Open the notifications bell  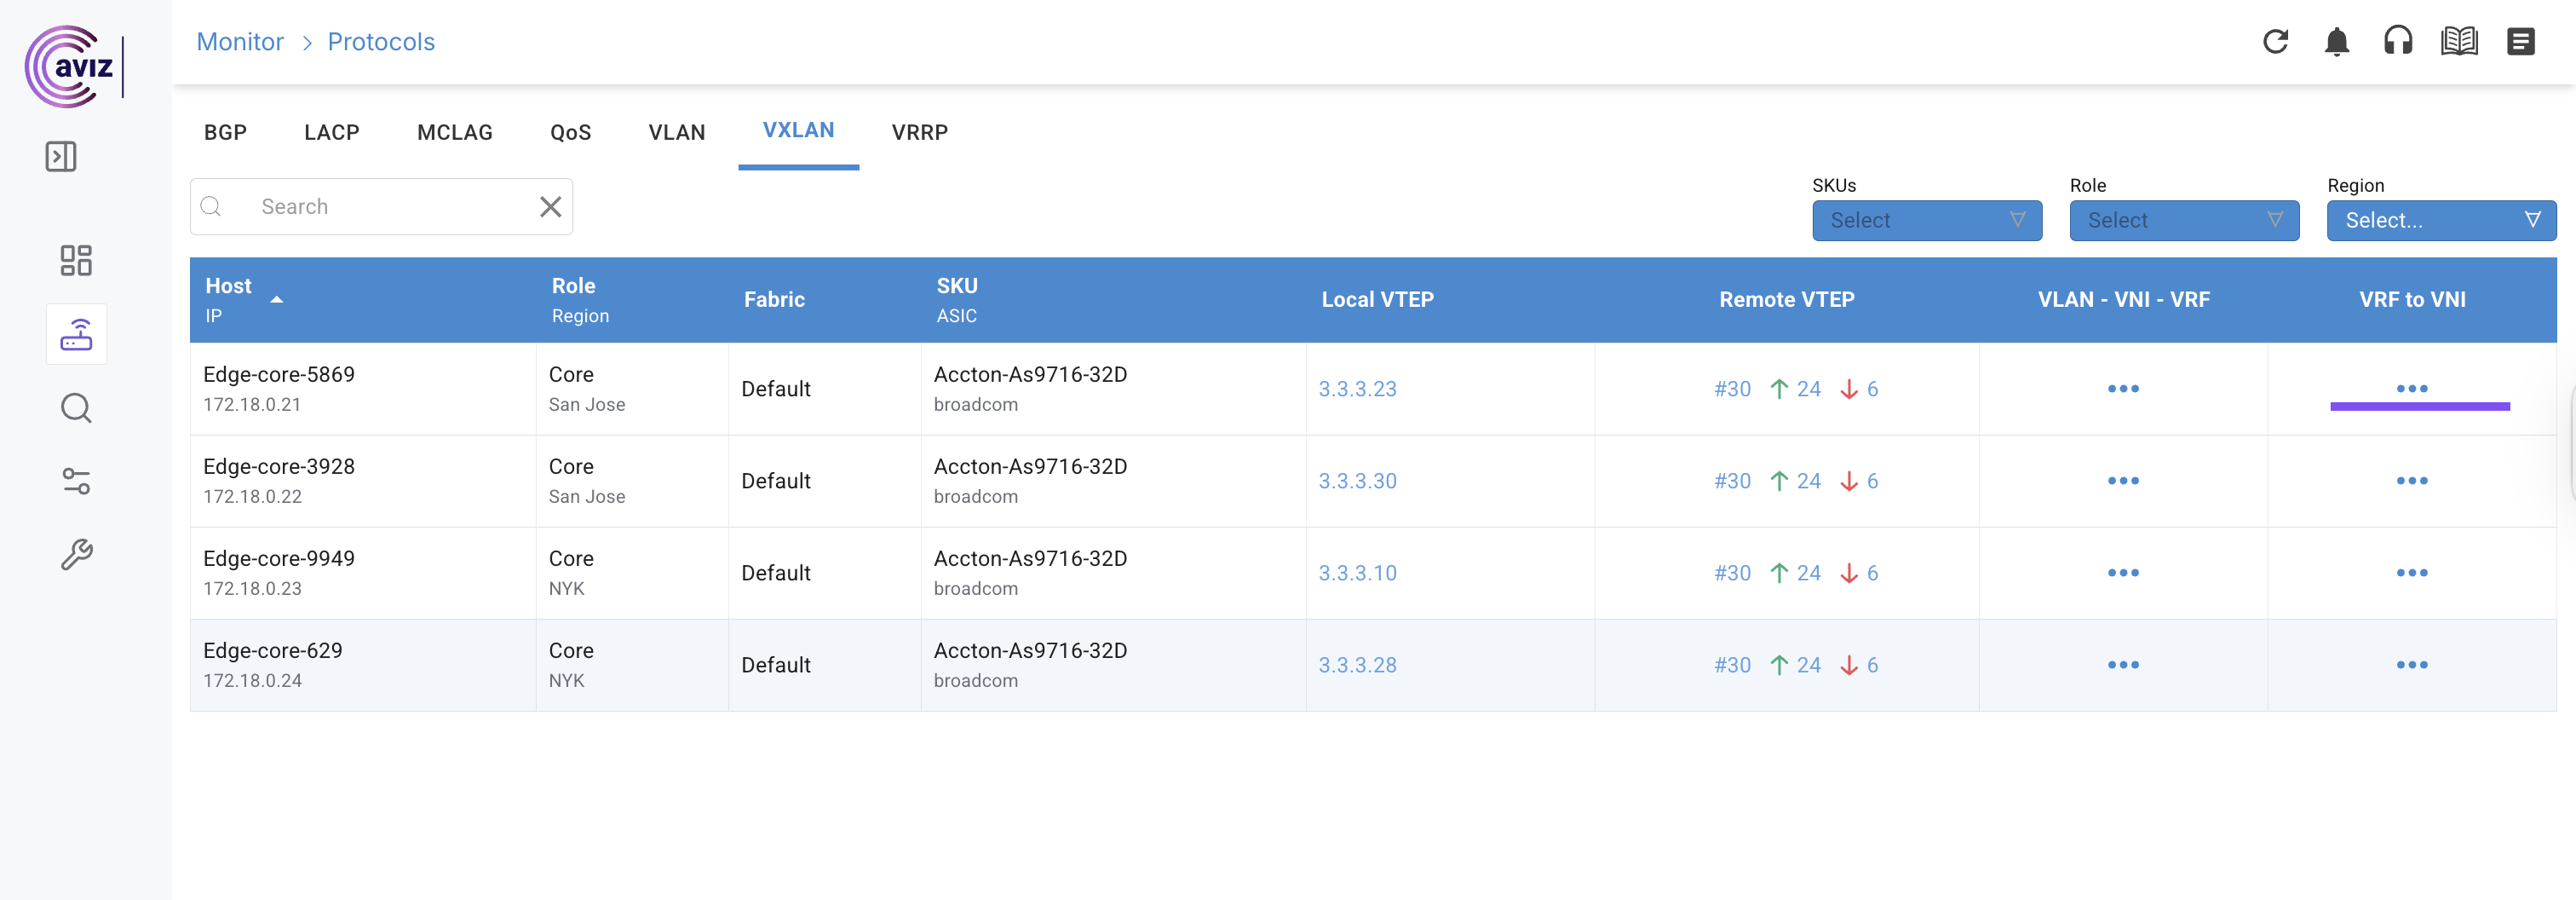pos(2336,42)
